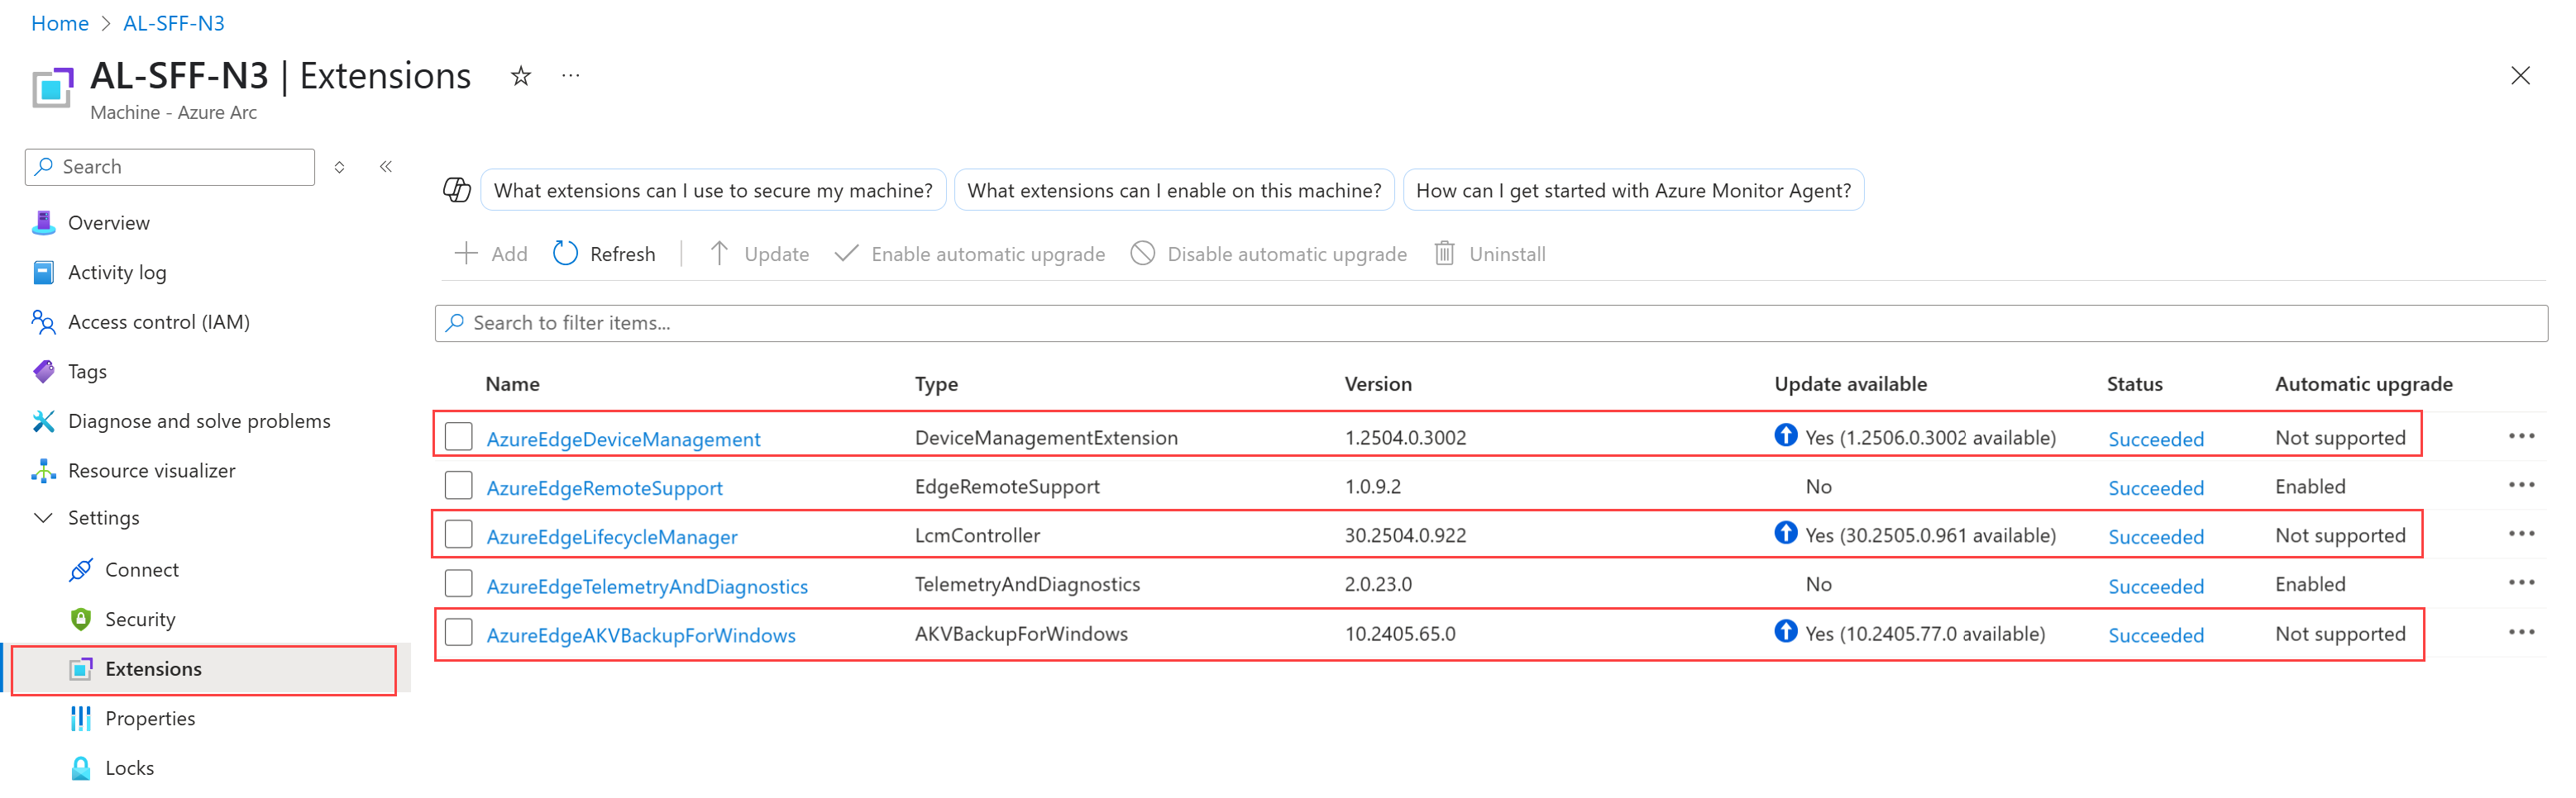Screen dimensions: 2576x798
Task: Click the Diagnose and solve problems icon
Action: click(x=44, y=421)
